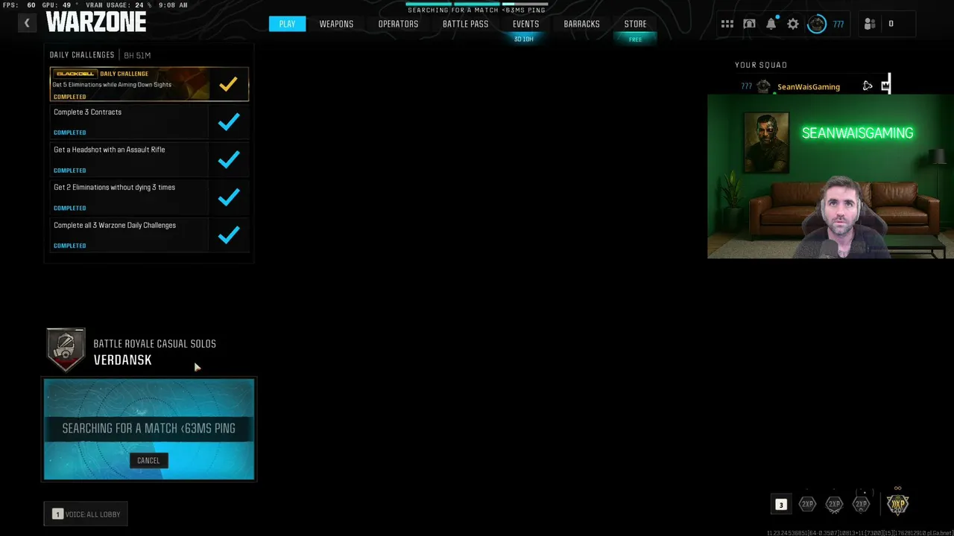Click the search progress bar at the top

pyautogui.click(x=477, y=4)
